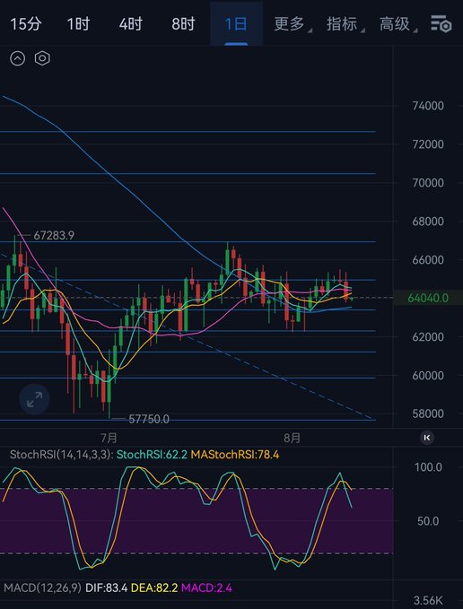Tap the 3.56K MACD scale label
Screen dimensions: 463x609
tap(429, 600)
